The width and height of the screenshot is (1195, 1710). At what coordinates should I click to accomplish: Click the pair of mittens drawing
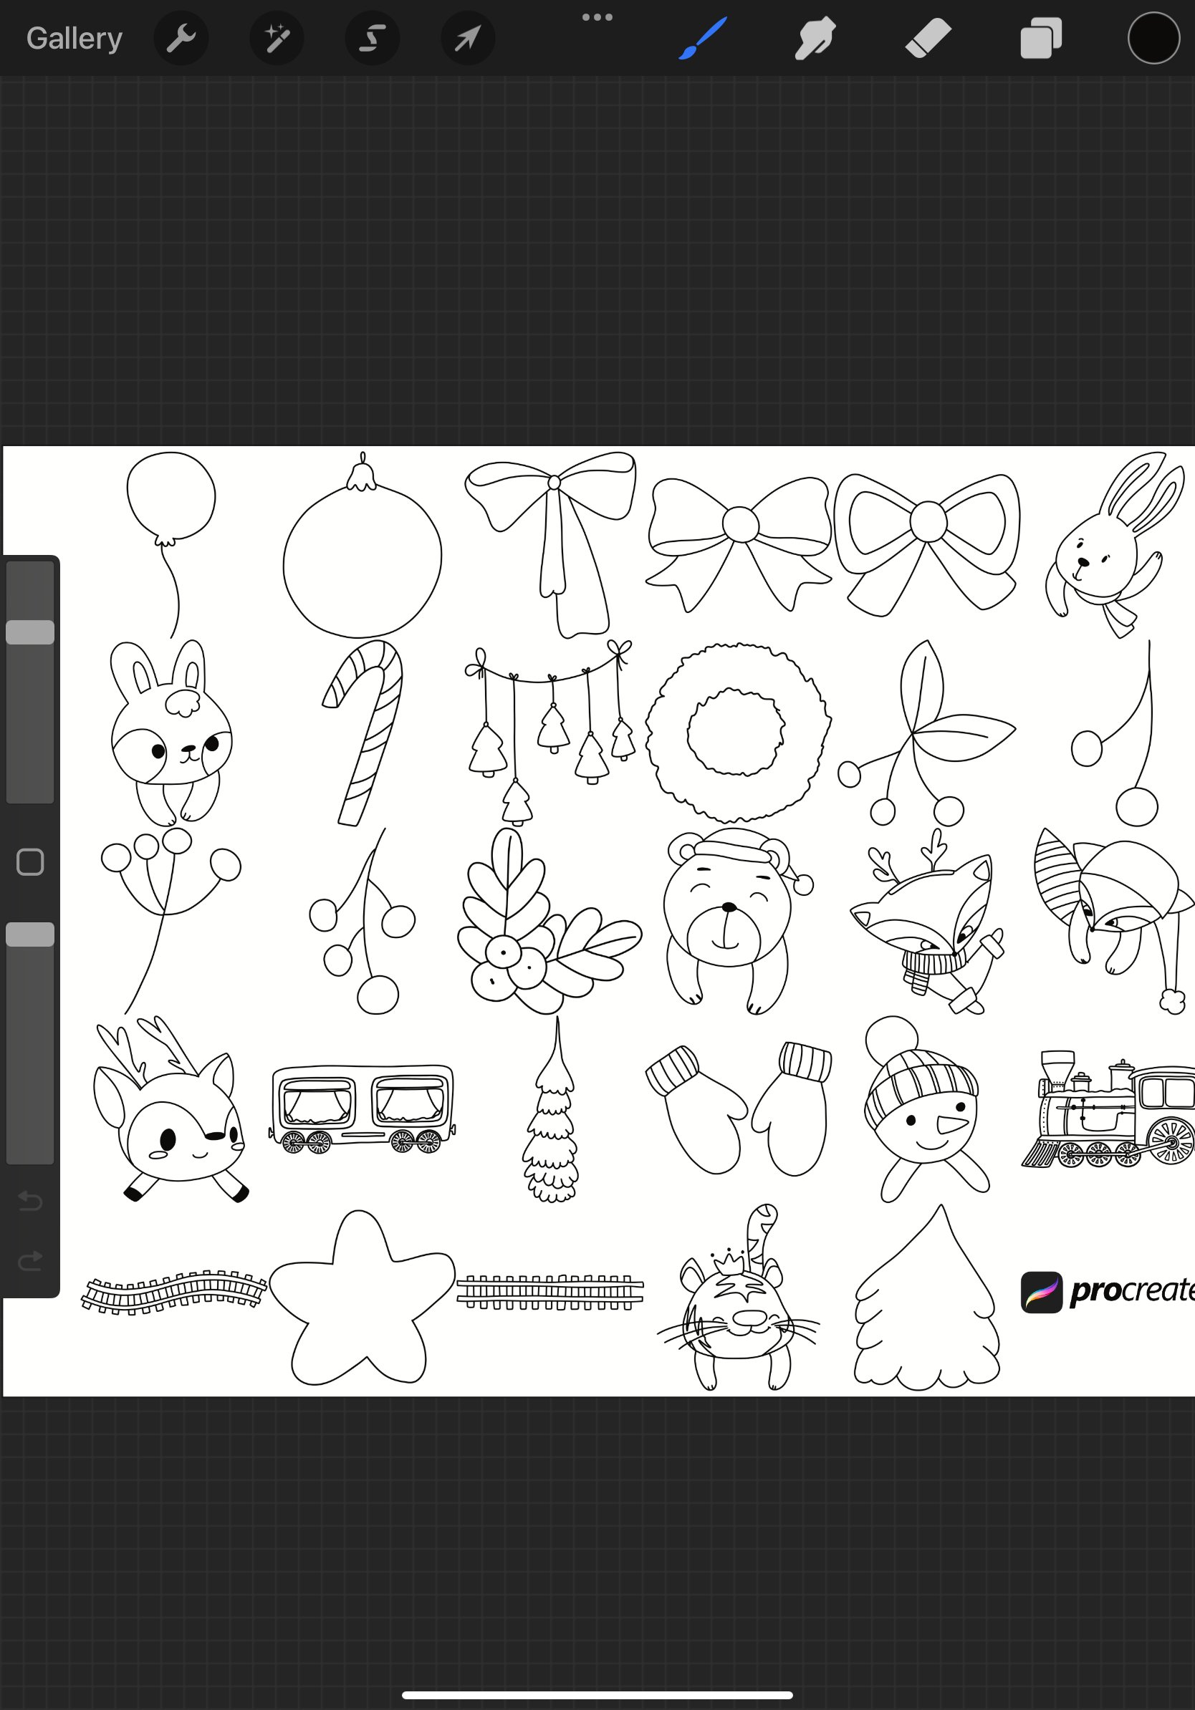point(739,1109)
